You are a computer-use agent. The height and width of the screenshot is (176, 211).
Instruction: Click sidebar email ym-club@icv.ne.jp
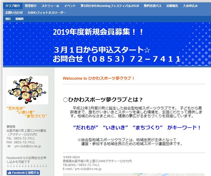[28, 146]
